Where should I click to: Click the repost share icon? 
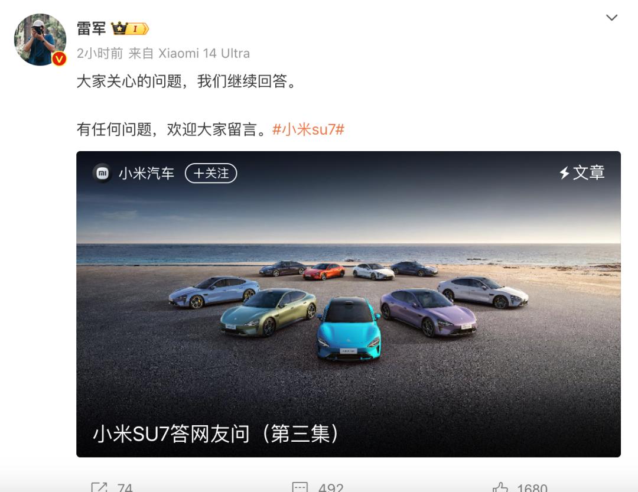click(99, 487)
